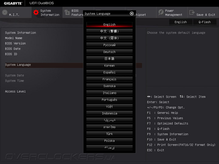This screenshot has height=164, width=219.
Task: Select Traditional Chinese 中文（繁體）
Action: tap(109, 31)
